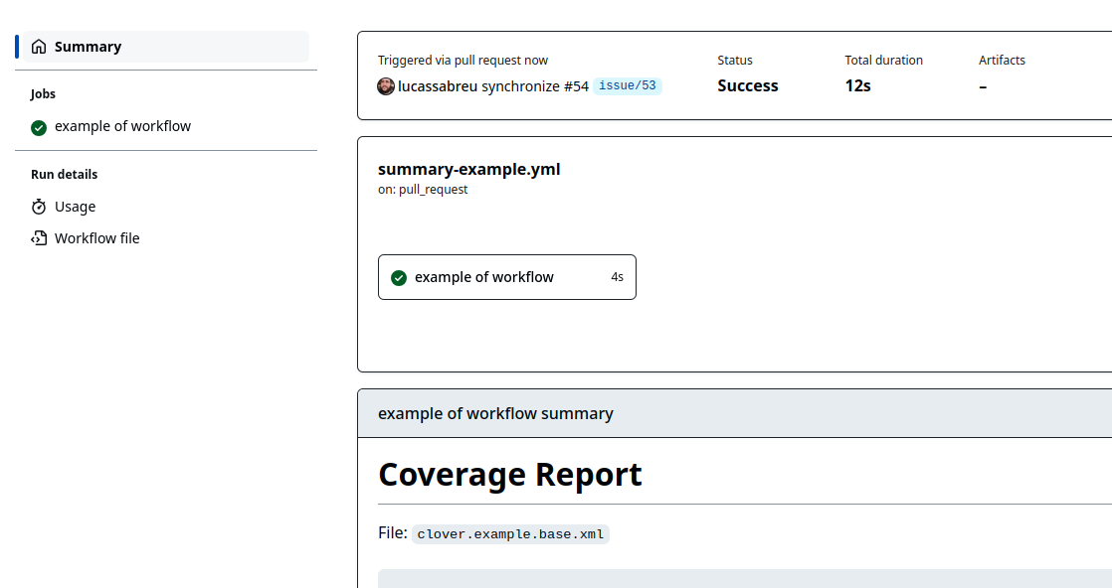Click the Status column label
The height and width of the screenshot is (588, 1112).
click(735, 61)
